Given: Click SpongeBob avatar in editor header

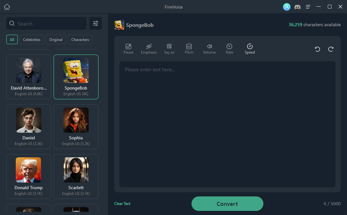Looking at the screenshot, I should [x=119, y=25].
